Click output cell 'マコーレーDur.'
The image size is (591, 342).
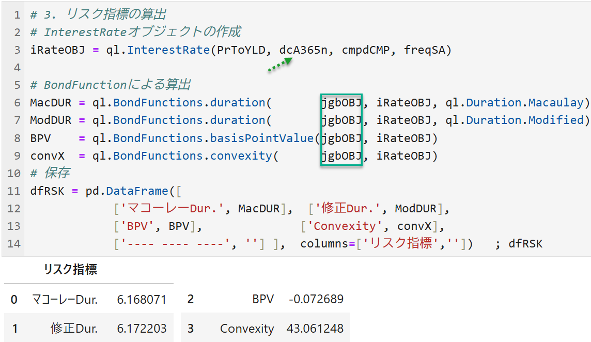pos(65,300)
